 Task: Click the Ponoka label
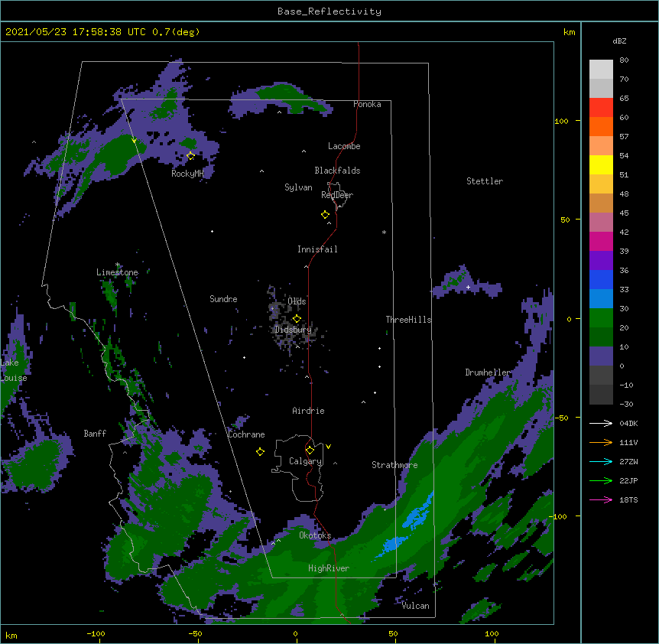[367, 104]
